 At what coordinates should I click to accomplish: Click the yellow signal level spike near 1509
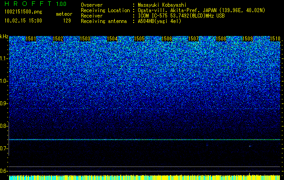point(249,174)
